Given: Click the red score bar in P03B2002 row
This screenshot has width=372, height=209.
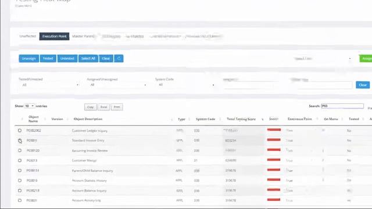Looking at the screenshot, I should 274,129.
